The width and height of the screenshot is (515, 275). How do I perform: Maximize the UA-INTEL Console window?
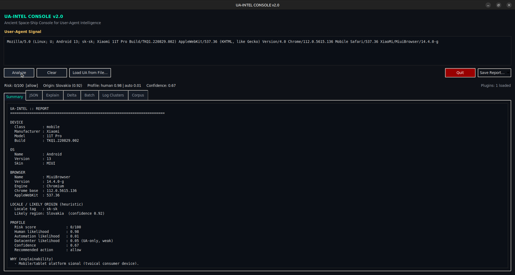(x=499, y=5)
